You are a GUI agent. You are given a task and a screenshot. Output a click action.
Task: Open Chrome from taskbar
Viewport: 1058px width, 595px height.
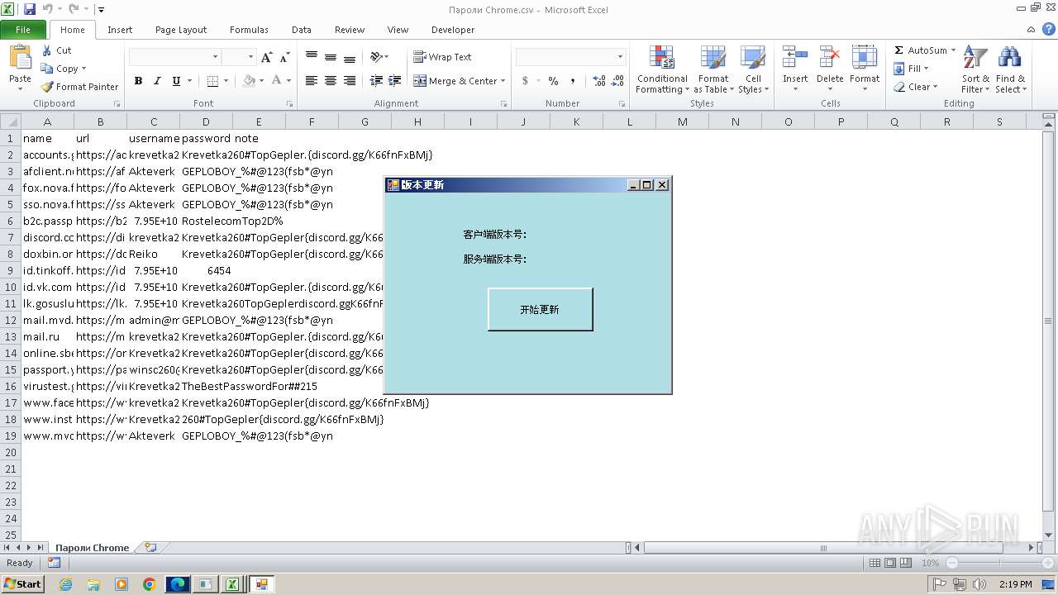(150, 584)
